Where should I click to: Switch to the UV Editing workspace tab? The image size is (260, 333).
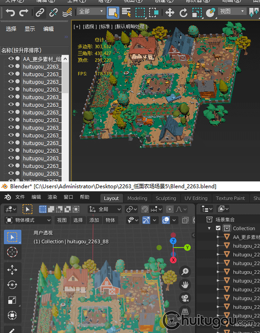(196, 198)
